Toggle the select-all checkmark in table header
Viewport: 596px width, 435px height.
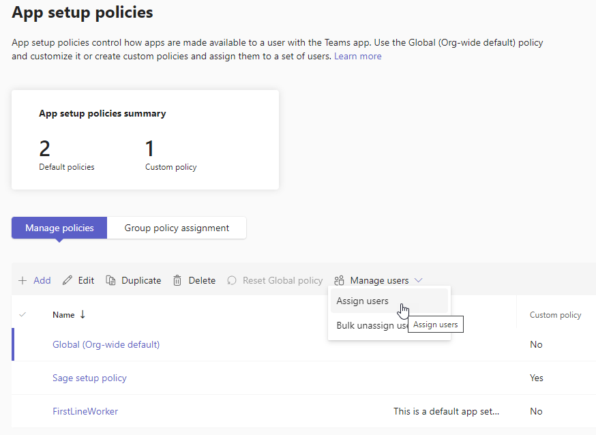tap(23, 314)
